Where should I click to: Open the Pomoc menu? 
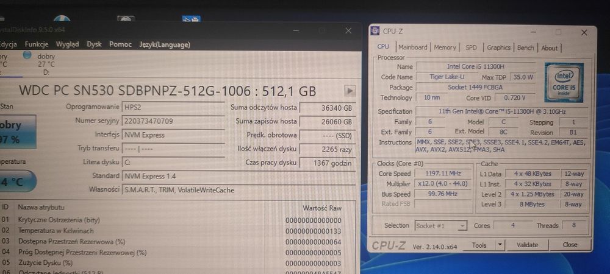pos(120,44)
